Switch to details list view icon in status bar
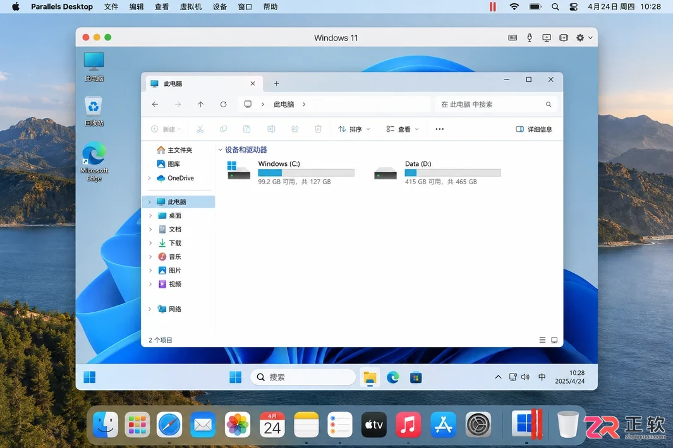Image resolution: width=673 pixels, height=448 pixels. coord(543,340)
